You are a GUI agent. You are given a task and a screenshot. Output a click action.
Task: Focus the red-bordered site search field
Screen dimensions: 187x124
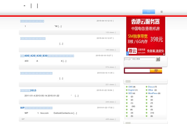point(137,71)
